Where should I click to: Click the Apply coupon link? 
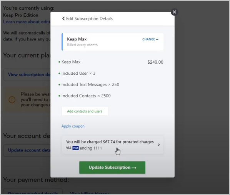pos(73,126)
